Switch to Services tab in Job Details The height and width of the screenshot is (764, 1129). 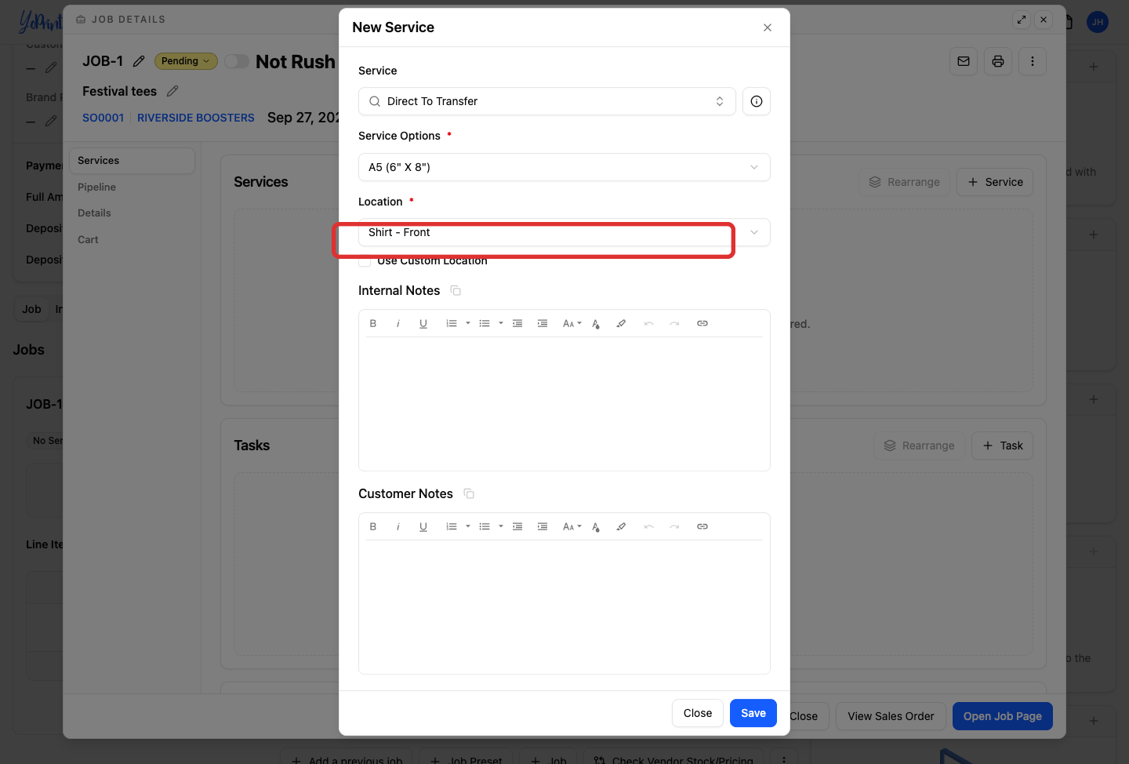click(132, 161)
